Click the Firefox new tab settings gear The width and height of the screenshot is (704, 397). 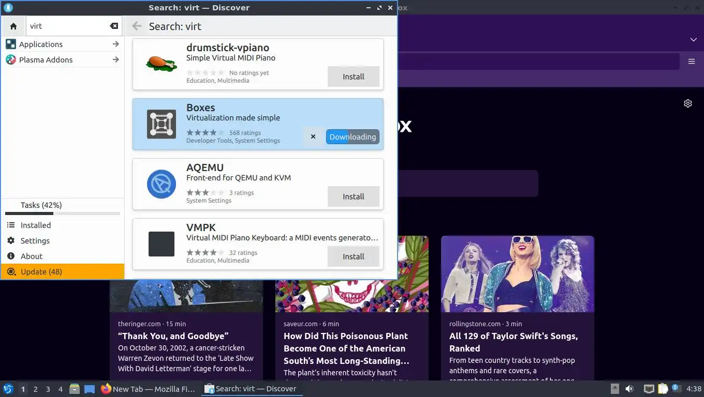[x=688, y=103]
